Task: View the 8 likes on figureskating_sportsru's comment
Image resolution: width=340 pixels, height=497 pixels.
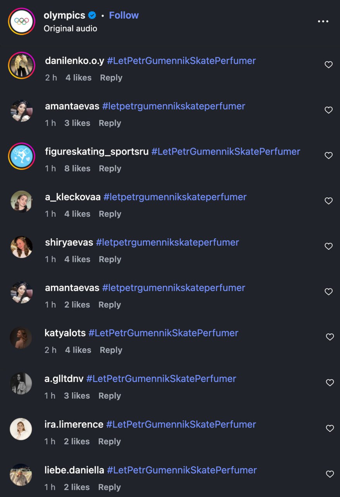Action: pos(78,169)
